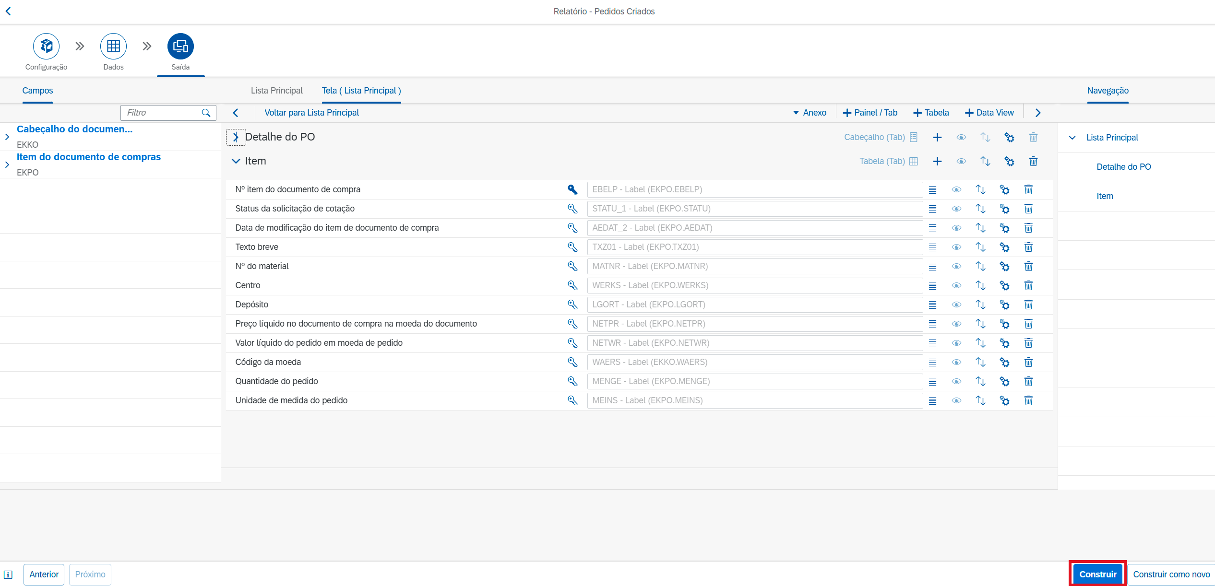Click the Anterior button
The image size is (1215, 586).
pyautogui.click(x=44, y=574)
